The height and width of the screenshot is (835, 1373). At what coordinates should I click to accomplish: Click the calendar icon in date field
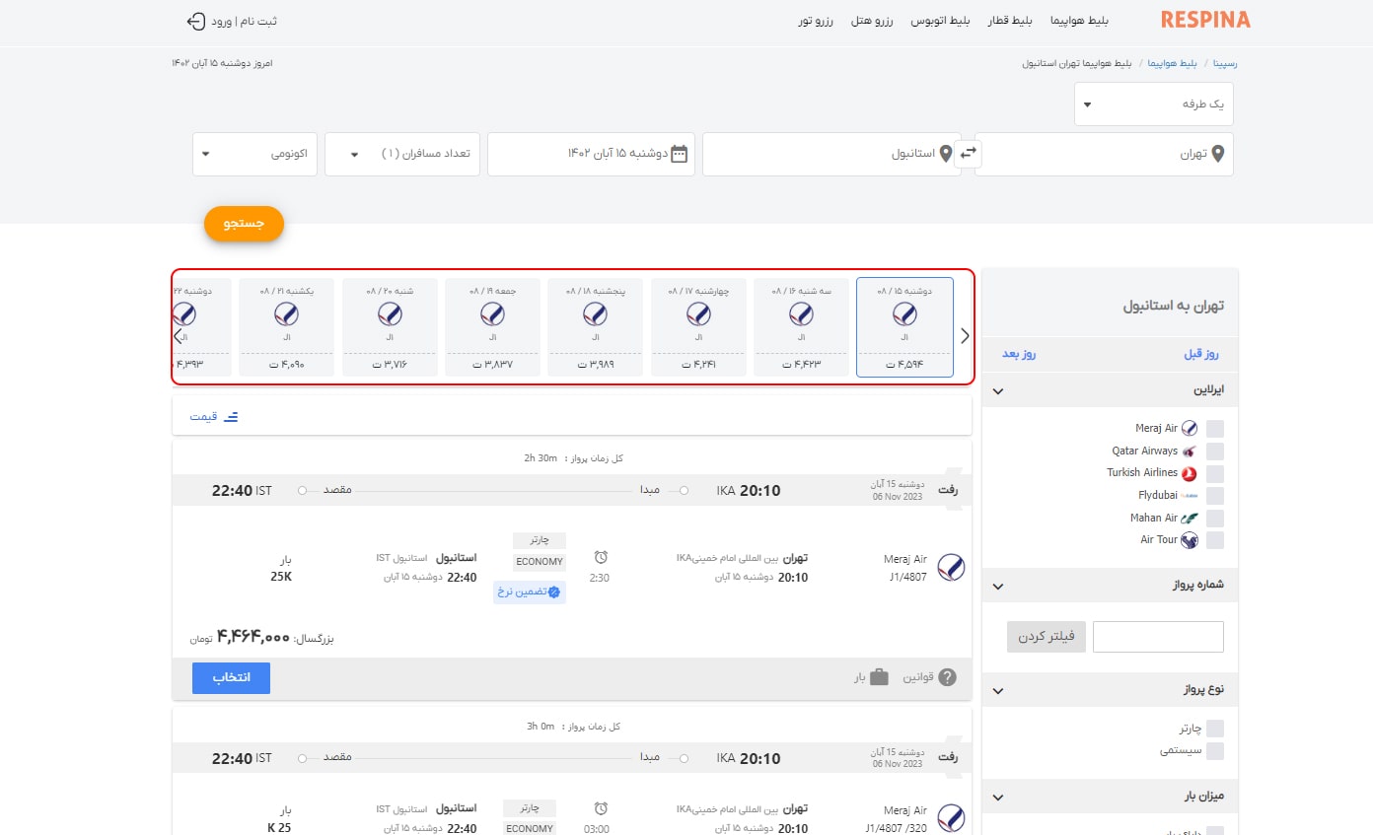coord(679,154)
